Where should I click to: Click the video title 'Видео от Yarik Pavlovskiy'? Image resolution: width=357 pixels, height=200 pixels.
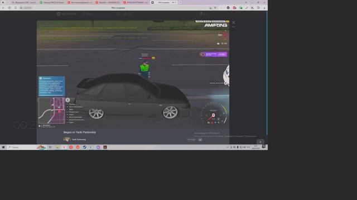tap(80, 132)
